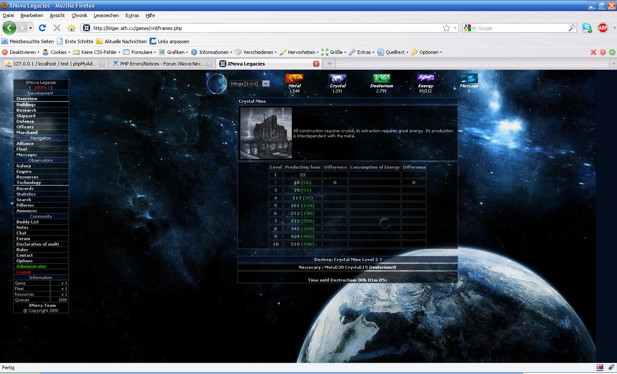Expand the Informationen dropdown
The height and width of the screenshot is (374, 617).
[212, 52]
